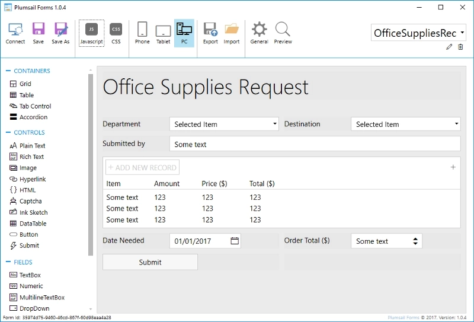Pick the HTML control
The image size is (474, 322).
[23, 190]
